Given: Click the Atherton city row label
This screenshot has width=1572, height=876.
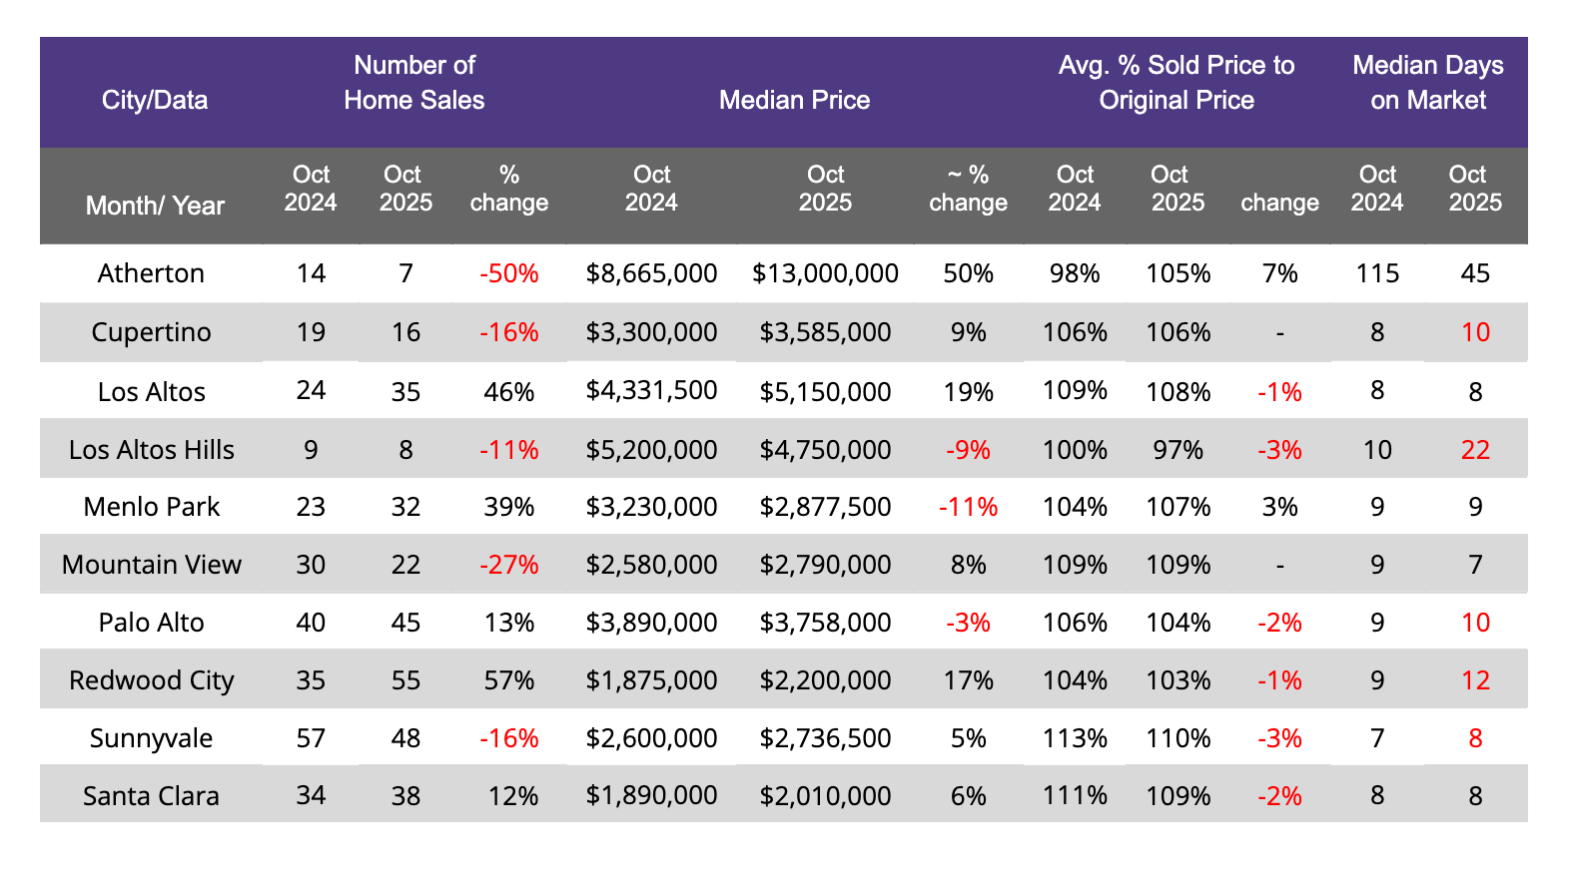Looking at the screenshot, I should pos(151,273).
